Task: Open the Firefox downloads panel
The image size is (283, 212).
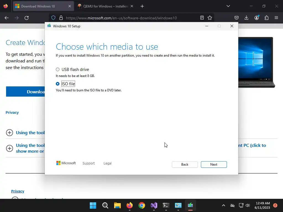Action: tap(246, 18)
